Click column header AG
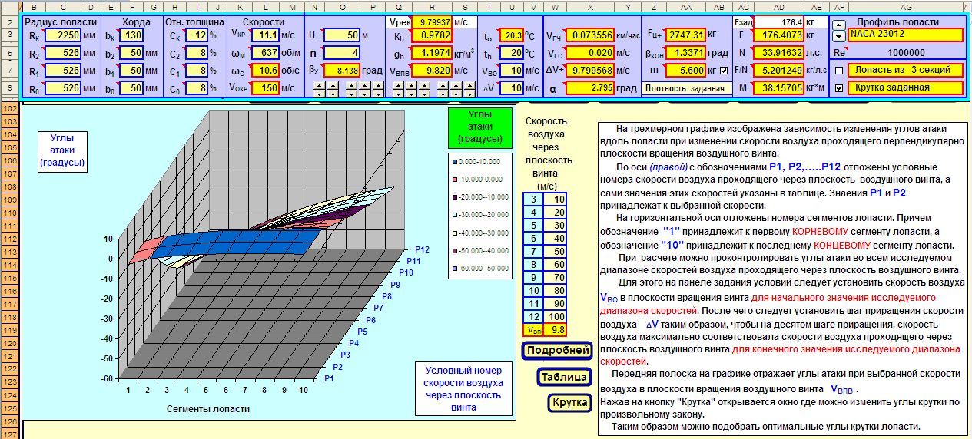Image resolution: width=972 pixels, height=439 pixels. [x=902, y=6]
